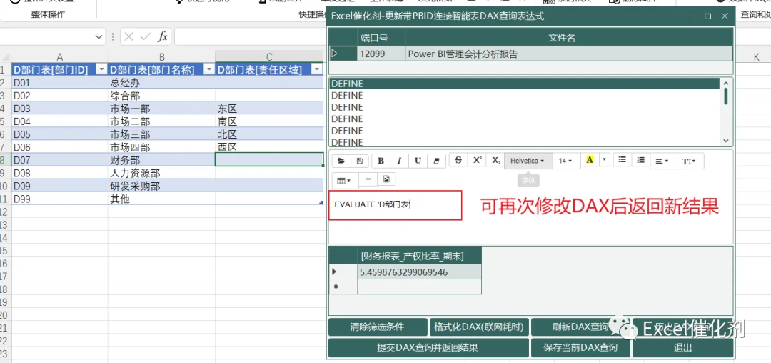Click the 文件名 column header
The width and height of the screenshot is (771, 363).
(x=569, y=38)
